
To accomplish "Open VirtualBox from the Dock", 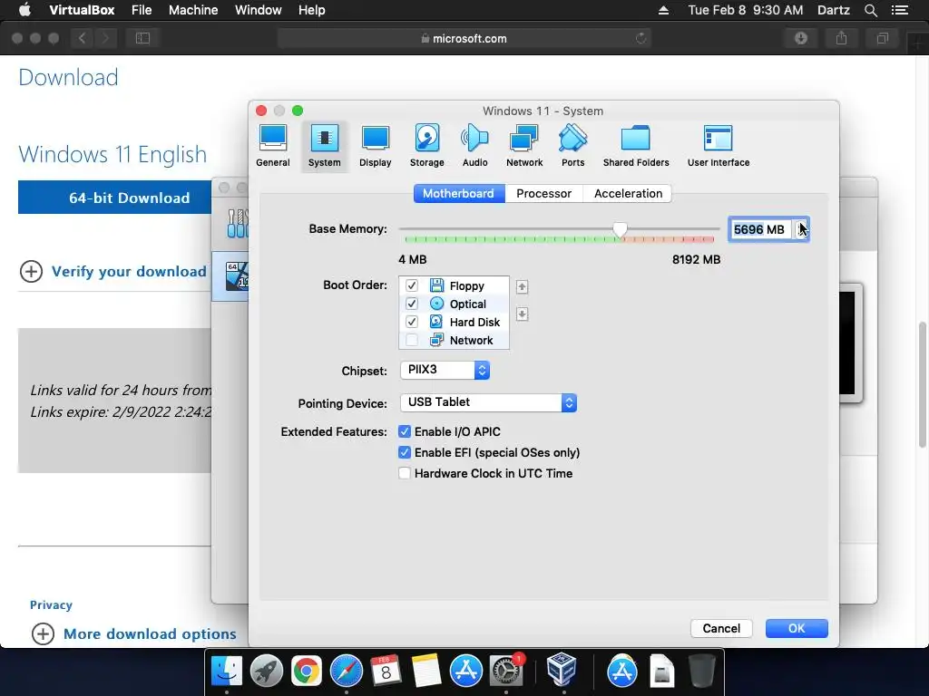I will pyautogui.click(x=562, y=670).
